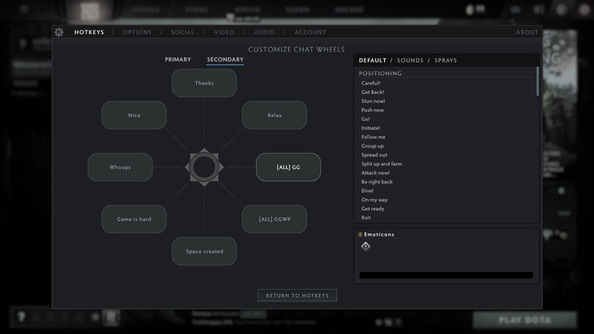This screenshot has height=334, width=594.
Task: Choose the 'Initiate!' phrase
Action: point(370,128)
